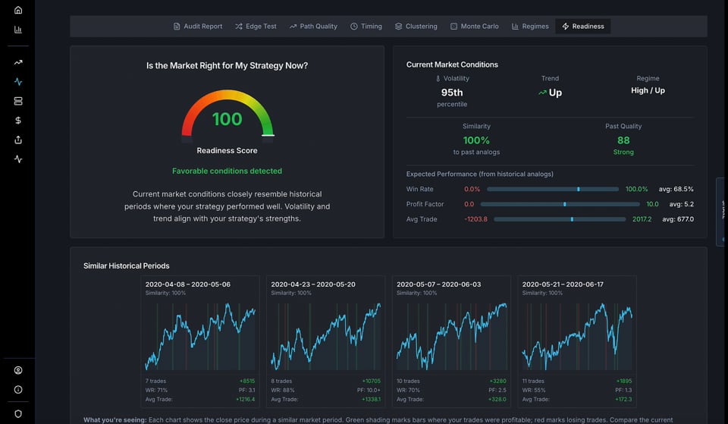Click the 95th volatility percentile value

click(452, 93)
